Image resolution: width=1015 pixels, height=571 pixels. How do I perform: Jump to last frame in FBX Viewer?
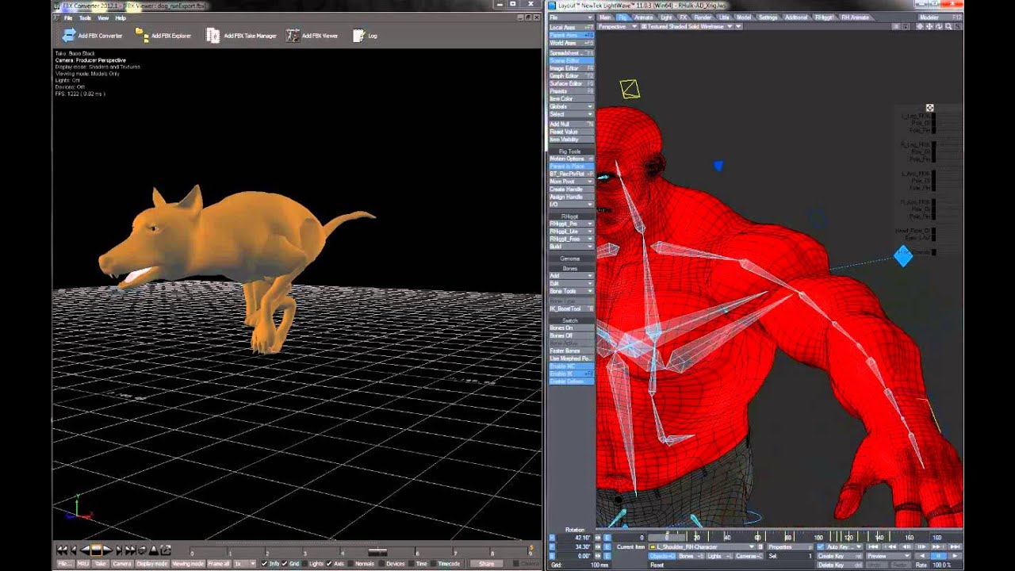131,550
